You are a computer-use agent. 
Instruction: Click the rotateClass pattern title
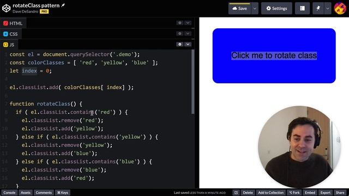coord(36,5)
